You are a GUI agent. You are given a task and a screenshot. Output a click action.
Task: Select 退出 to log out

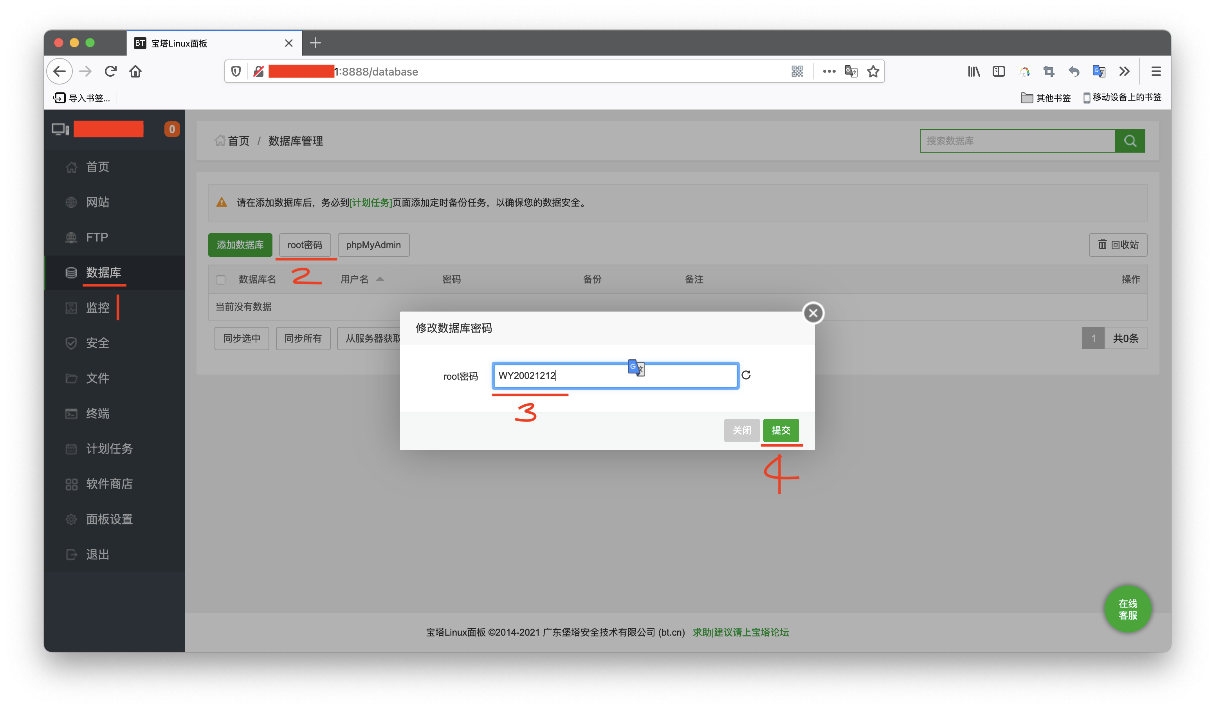pos(97,554)
